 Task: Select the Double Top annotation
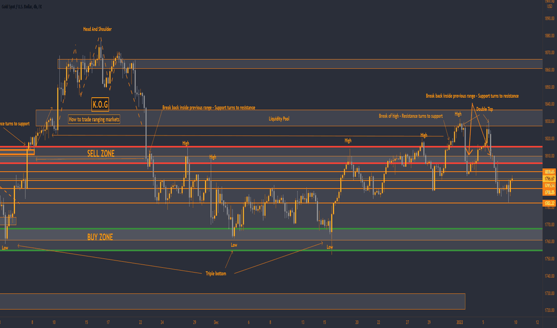pos(485,109)
